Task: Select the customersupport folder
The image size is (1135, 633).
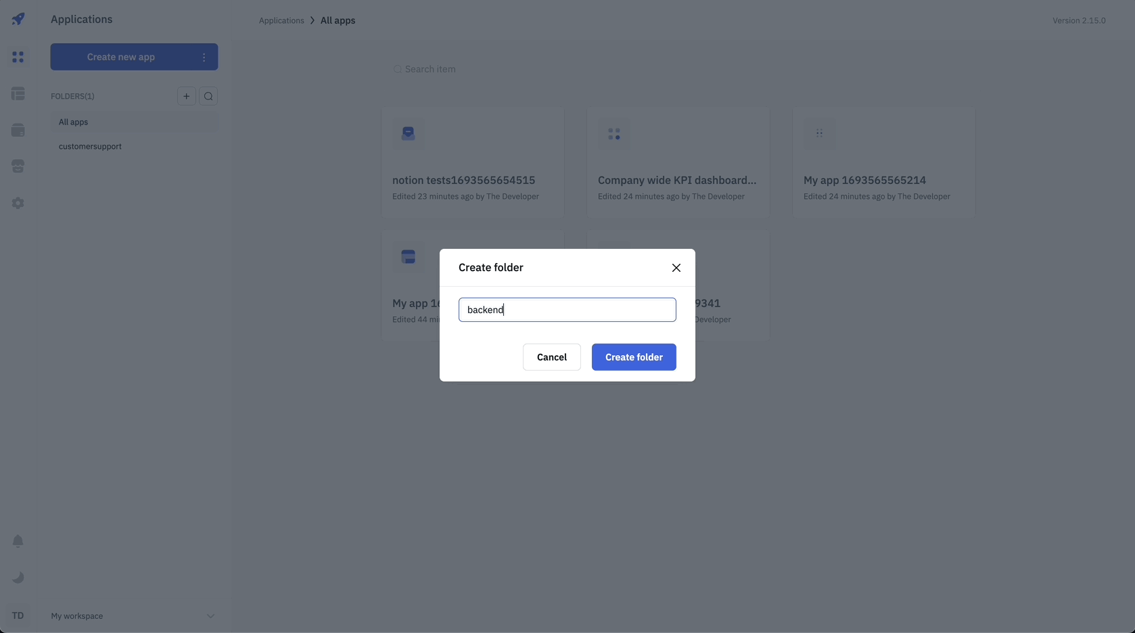Action: [90, 147]
